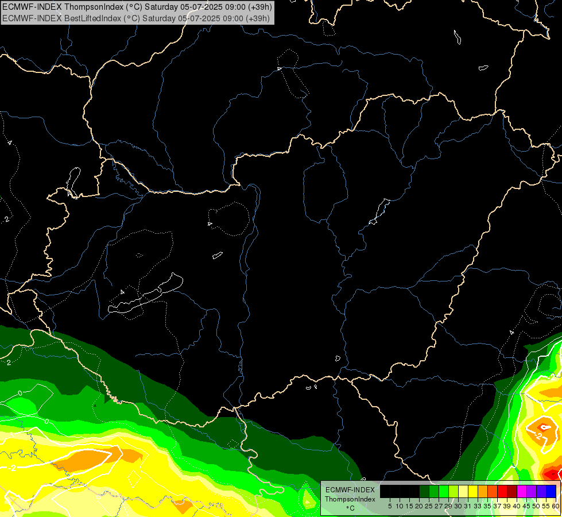The height and width of the screenshot is (517, 562).
Task: Click the legend tick label 25
Action: [429, 506]
